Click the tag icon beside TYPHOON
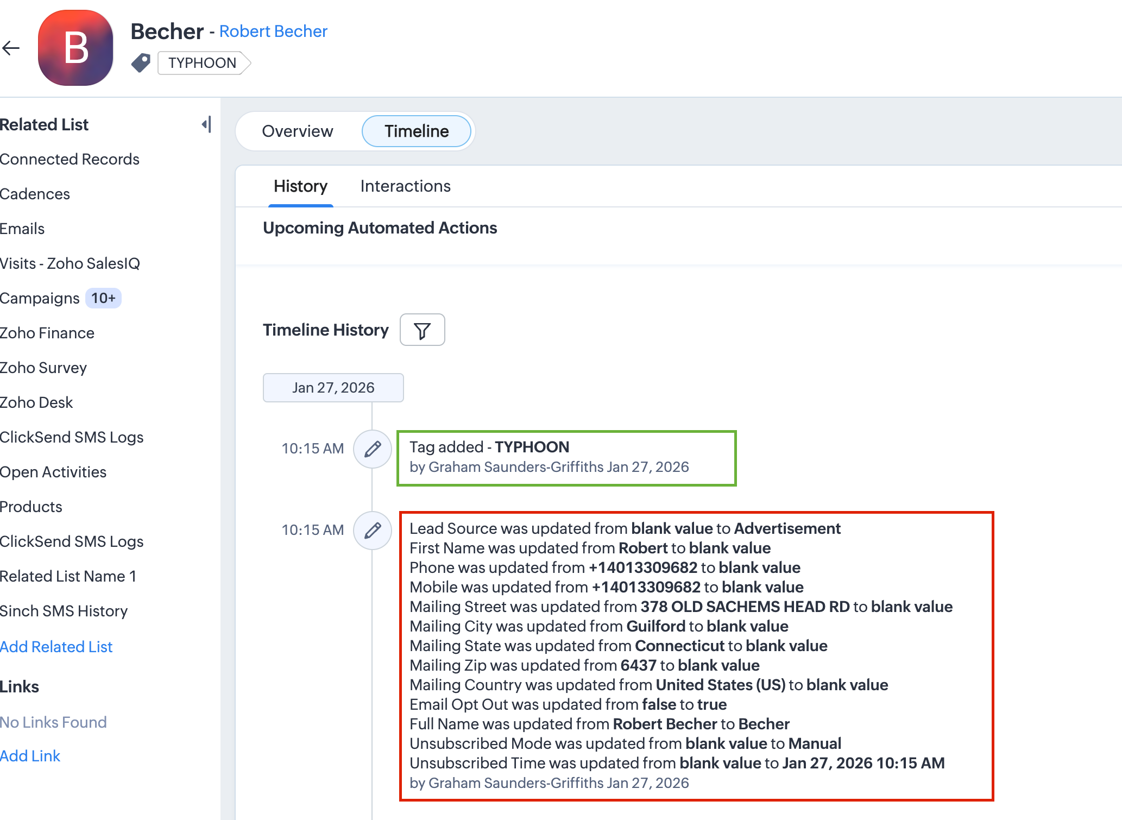This screenshot has height=820, width=1122. tap(141, 63)
